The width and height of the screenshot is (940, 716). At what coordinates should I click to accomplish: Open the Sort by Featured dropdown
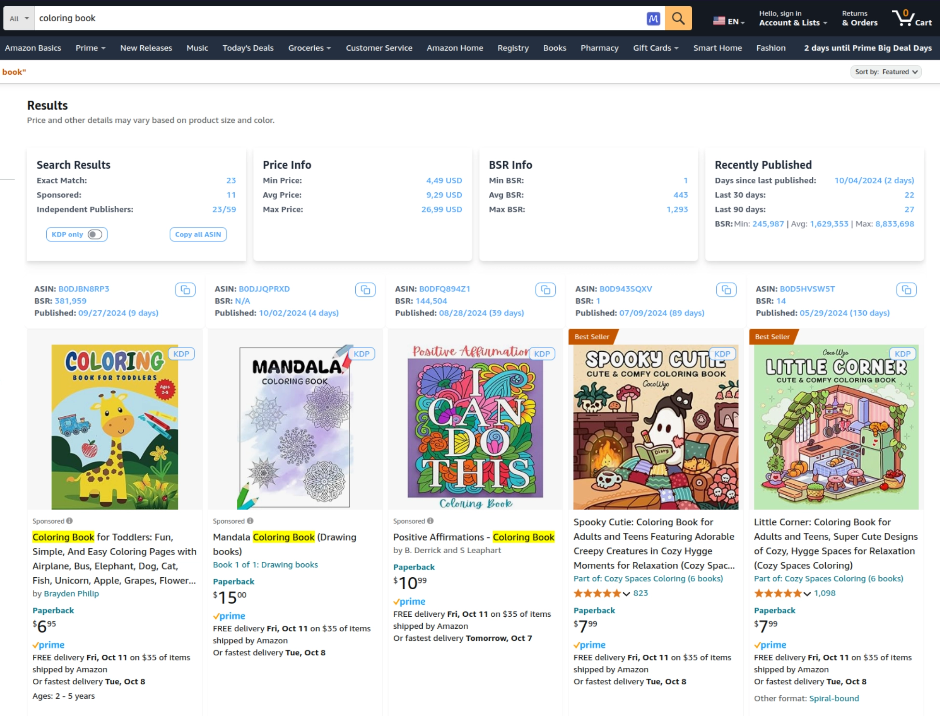(x=886, y=72)
